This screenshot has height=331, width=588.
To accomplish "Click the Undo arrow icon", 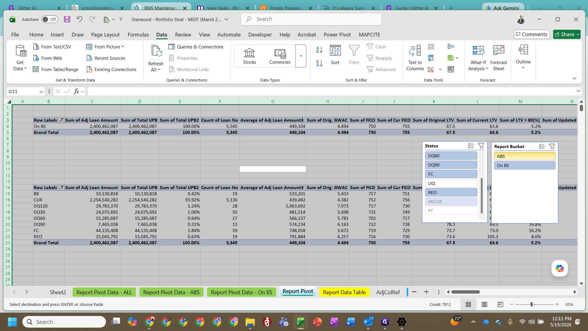I will click(x=80, y=19).
